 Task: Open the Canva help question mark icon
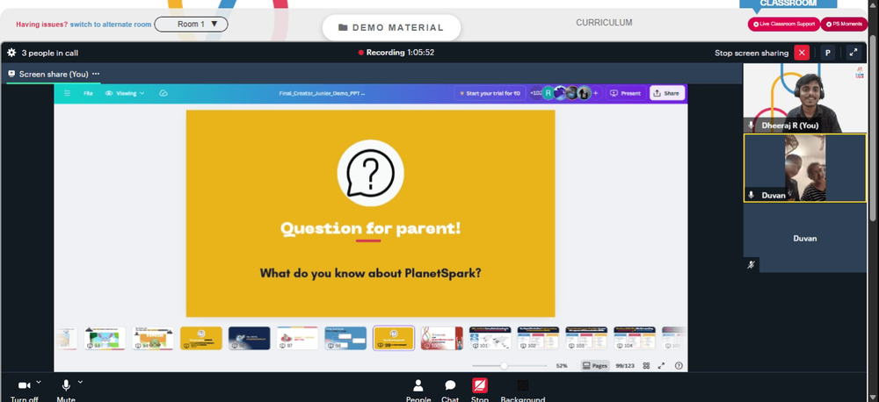[x=679, y=366]
